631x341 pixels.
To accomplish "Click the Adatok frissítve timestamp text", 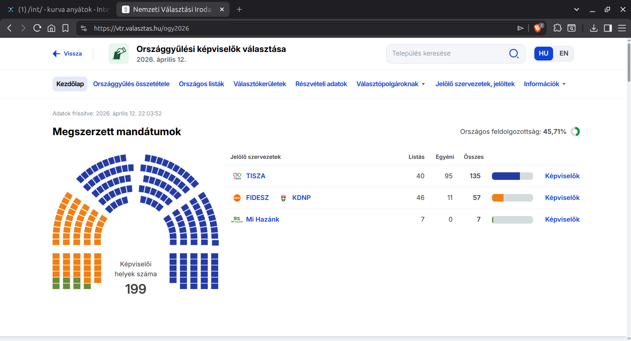I will point(107,114).
